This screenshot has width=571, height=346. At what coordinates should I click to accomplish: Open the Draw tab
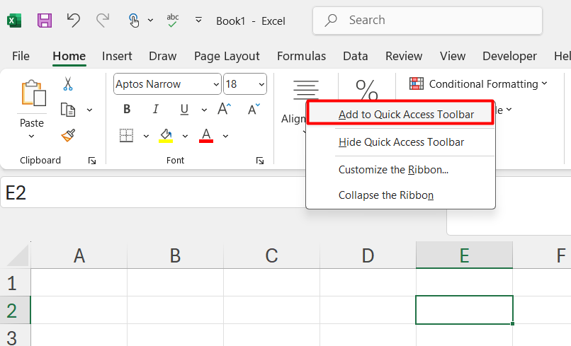pos(162,56)
